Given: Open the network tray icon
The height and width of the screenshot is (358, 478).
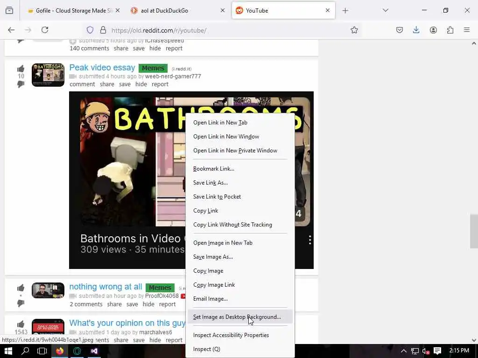Looking at the screenshot, I should tap(415, 351).
